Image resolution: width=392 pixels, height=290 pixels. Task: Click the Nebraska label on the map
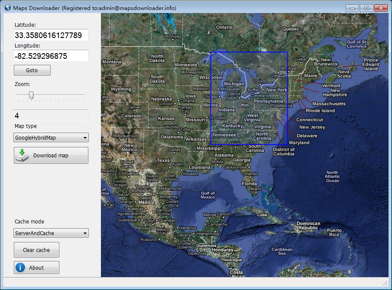(162, 99)
